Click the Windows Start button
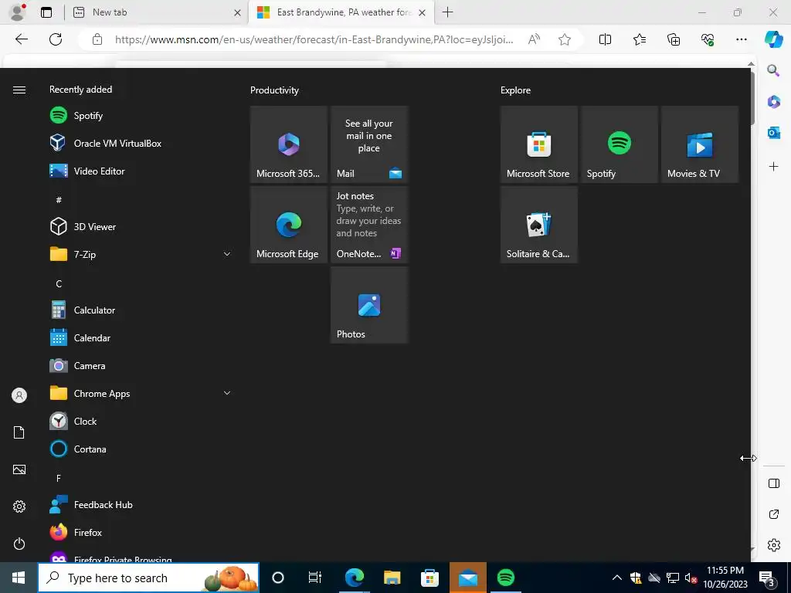791x593 pixels. point(19,578)
